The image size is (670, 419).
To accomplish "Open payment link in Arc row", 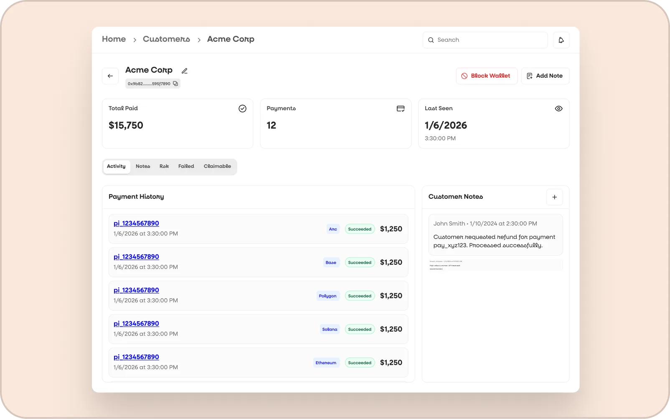I will (136, 223).
